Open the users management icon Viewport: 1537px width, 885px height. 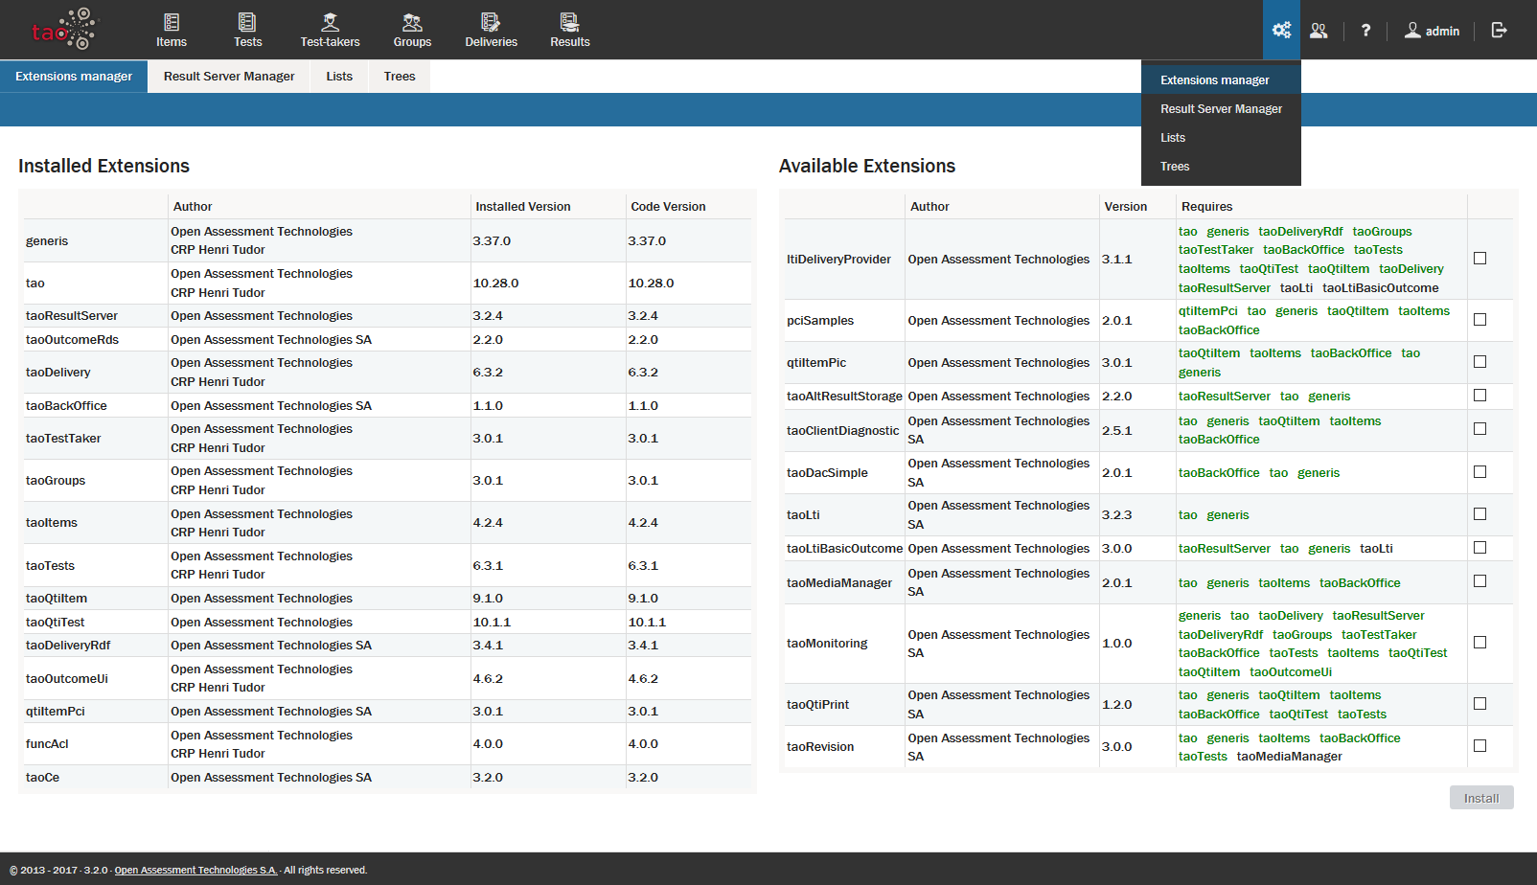point(1319,31)
